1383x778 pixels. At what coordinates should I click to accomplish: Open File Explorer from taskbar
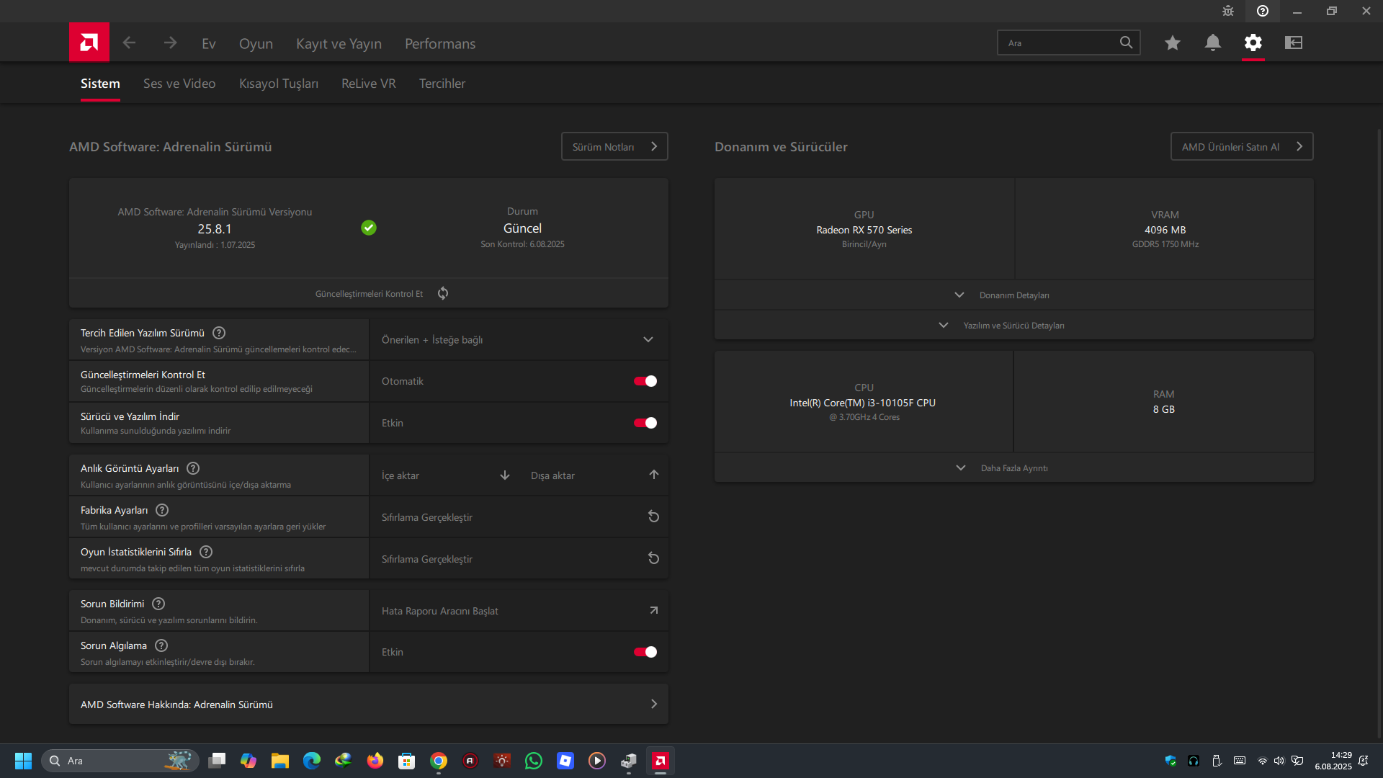coord(280,761)
